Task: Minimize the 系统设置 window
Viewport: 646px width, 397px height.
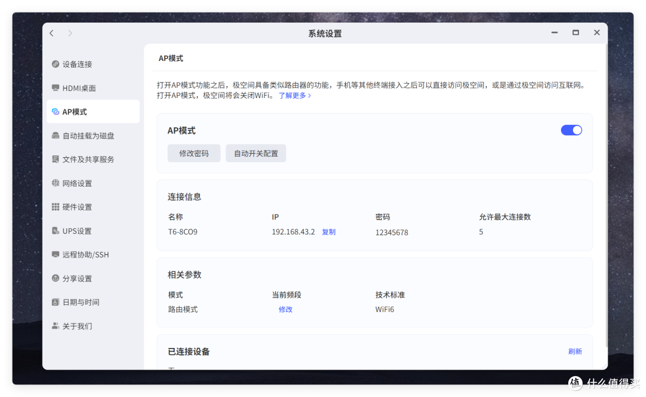Action: click(554, 32)
